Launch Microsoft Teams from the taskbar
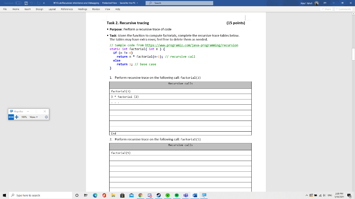Screen dimensions: 355x199 pyautogui.click(x=186, y=195)
